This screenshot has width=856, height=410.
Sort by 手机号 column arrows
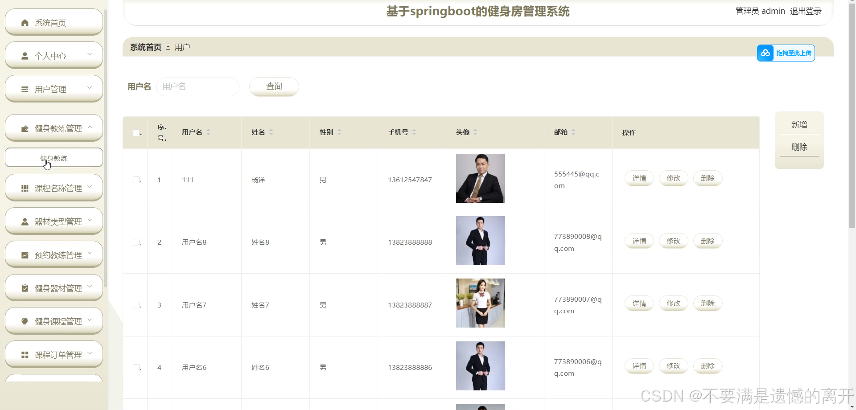point(414,132)
